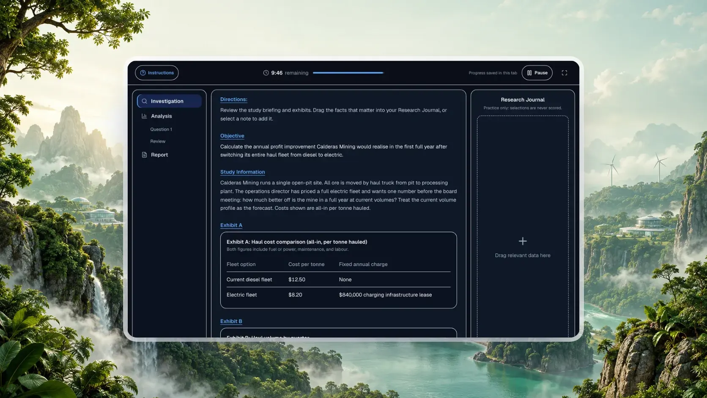Select the $840,000 charging infrastructure lease cell

click(x=385, y=295)
